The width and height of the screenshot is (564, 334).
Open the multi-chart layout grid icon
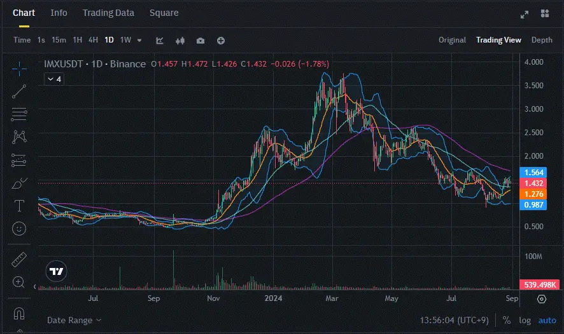tap(545, 13)
